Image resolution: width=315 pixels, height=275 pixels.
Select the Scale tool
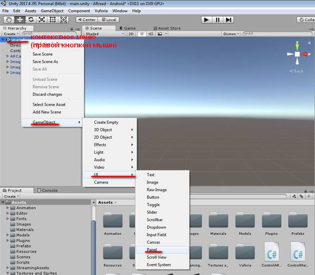pos(41,20)
